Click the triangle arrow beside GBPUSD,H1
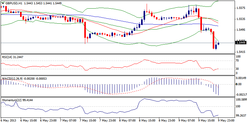Image resolution: width=247 pixels, height=123 pixels. pyautogui.click(x=2, y=3)
